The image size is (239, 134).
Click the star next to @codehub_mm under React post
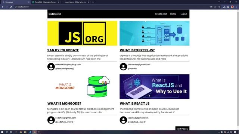(145, 122)
